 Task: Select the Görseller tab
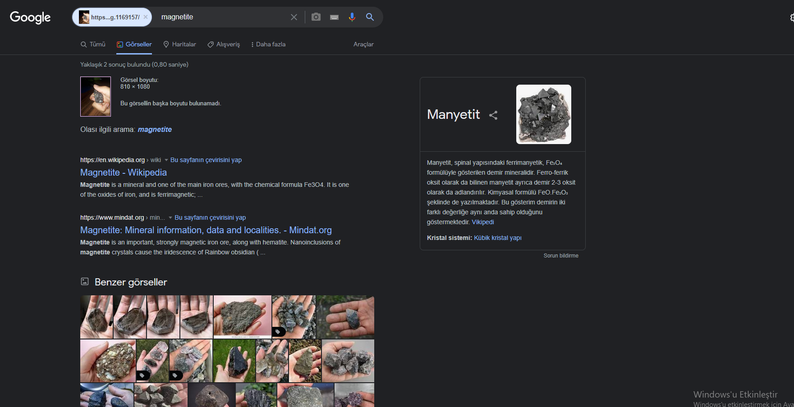134,44
